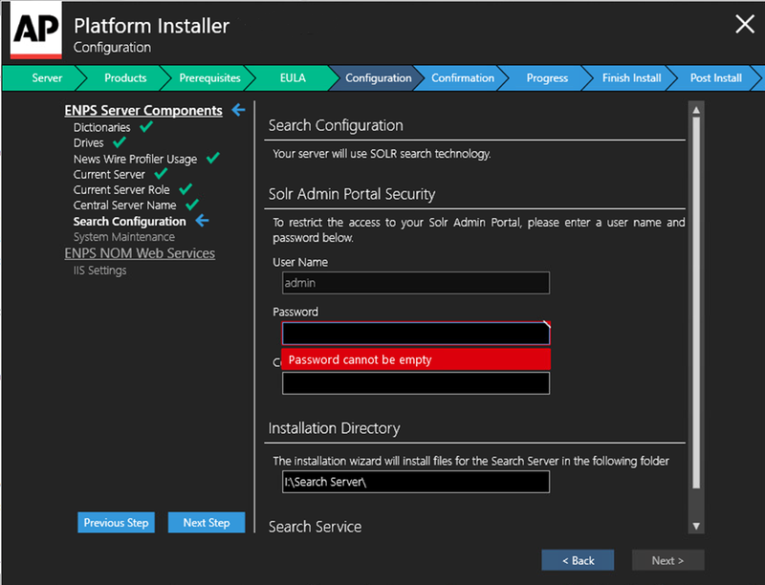Open the Post Install step

pyautogui.click(x=715, y=78)
